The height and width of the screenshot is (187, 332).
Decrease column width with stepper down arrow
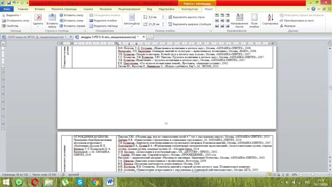tap(163, 25)
